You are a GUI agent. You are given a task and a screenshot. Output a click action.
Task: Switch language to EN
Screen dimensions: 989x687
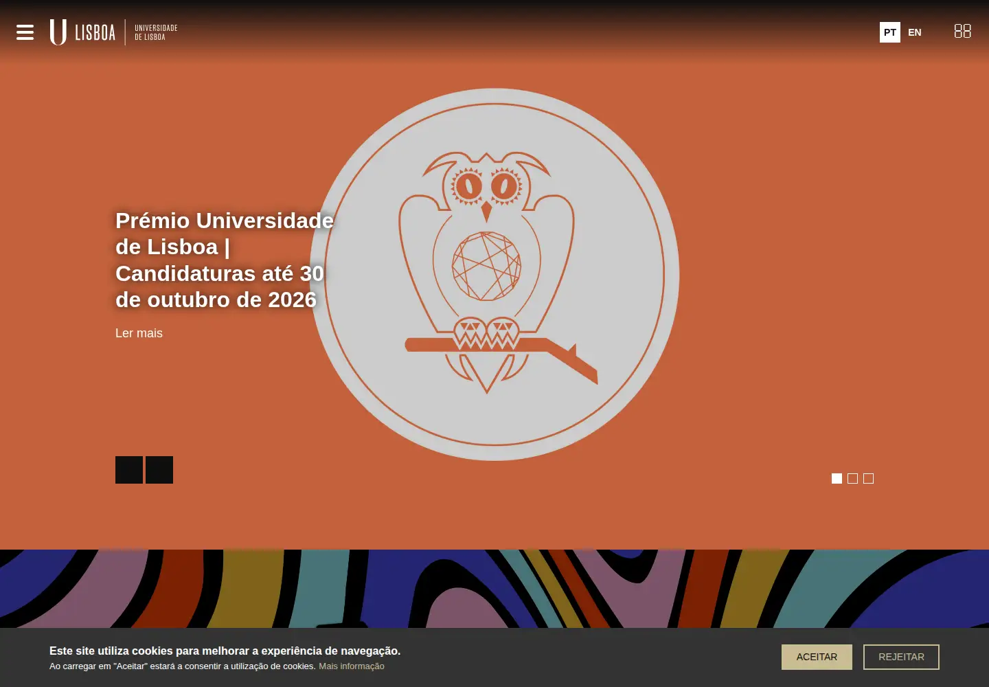click(x=915, y=32)
